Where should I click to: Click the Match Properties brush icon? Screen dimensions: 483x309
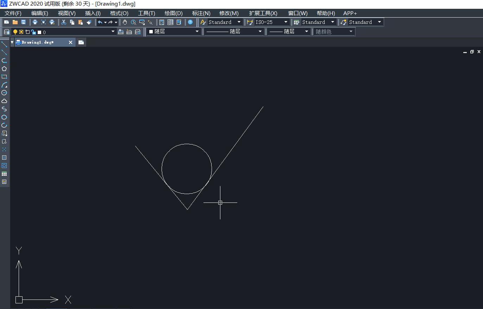tap(89, 22)
